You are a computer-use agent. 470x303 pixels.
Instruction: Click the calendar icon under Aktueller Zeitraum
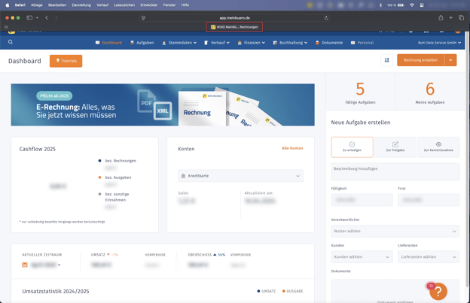pyautogui.click(x=25, y=265)
